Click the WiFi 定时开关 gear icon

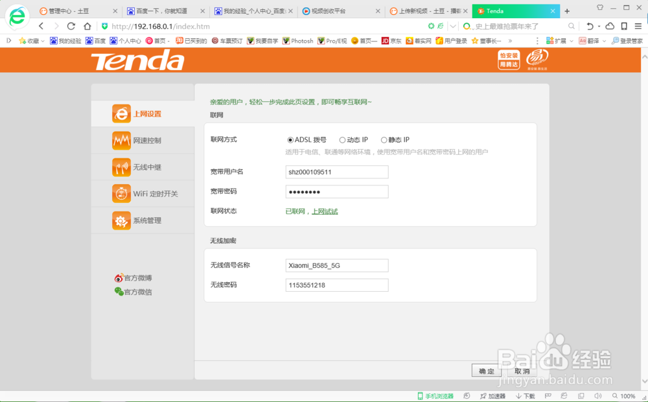(x=121, y=193)
